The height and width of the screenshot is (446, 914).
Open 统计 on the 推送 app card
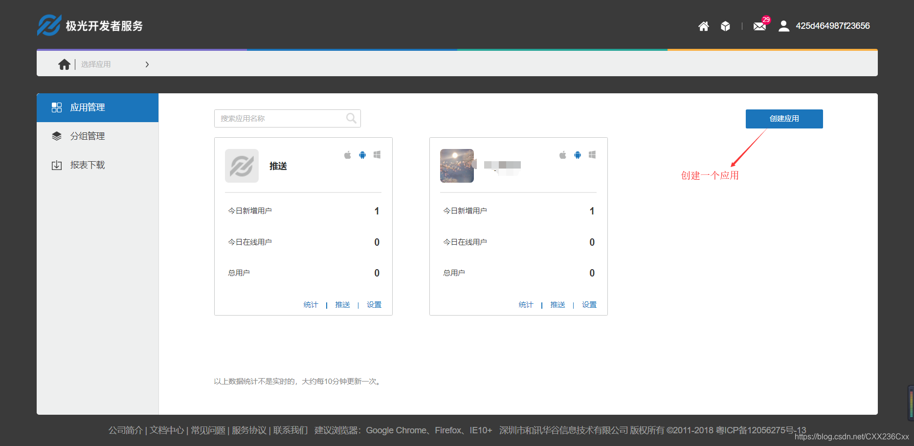coord(311,305)
